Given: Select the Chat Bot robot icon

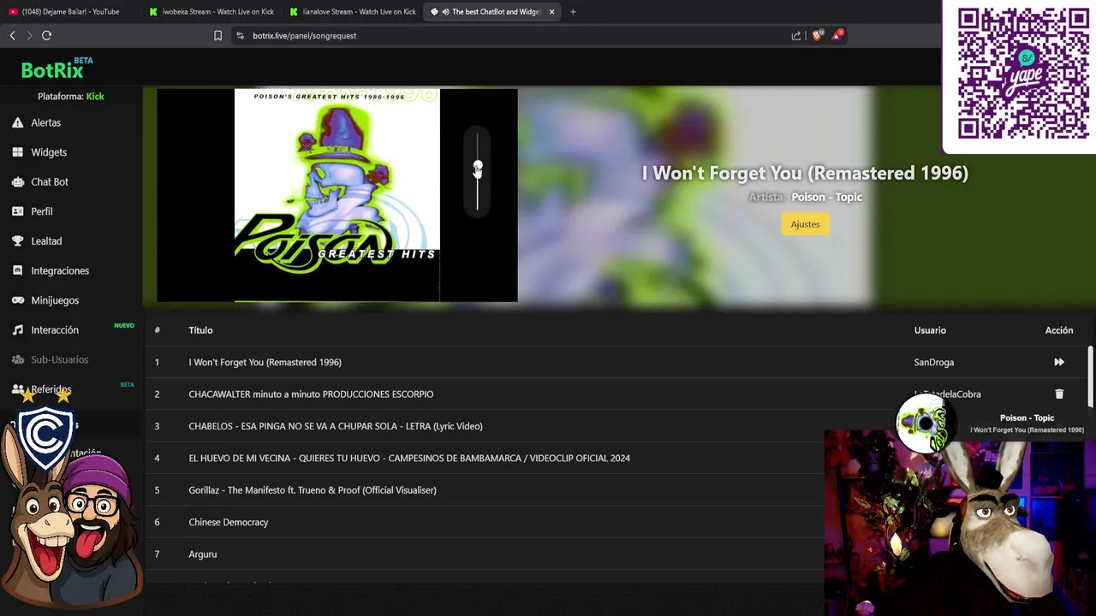Looking at the screenshot, I should pos(17,182).
